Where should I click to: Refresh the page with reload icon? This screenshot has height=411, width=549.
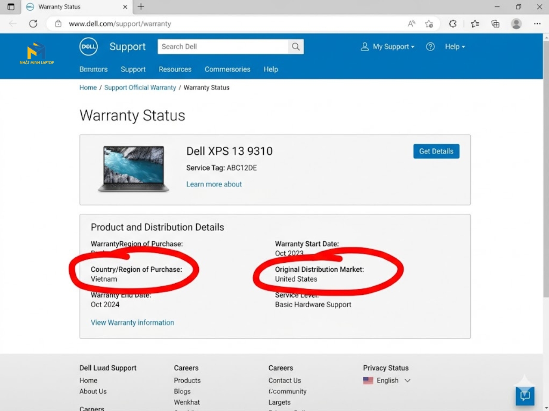click(33, 24)
